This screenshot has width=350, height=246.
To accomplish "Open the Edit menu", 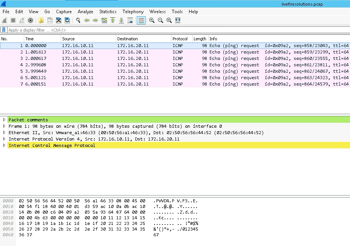I will pos(19,12).
